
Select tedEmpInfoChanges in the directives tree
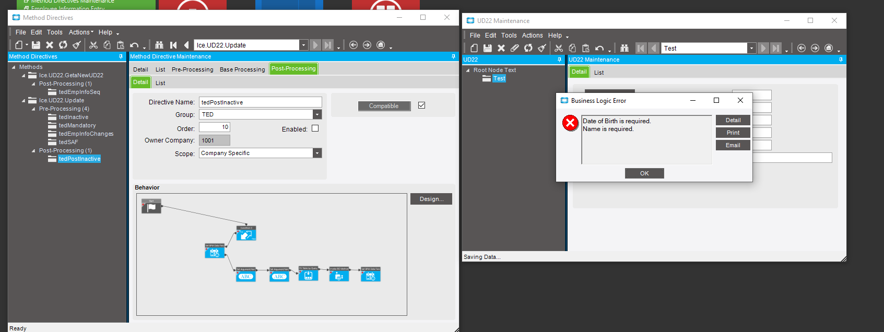(x=86, y=134)
